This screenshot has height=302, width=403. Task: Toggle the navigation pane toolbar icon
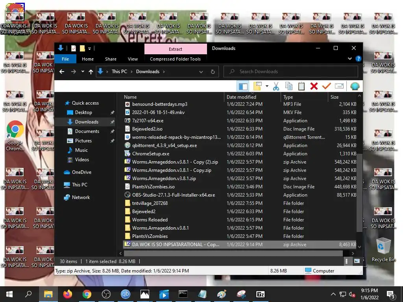coord(243,86)
